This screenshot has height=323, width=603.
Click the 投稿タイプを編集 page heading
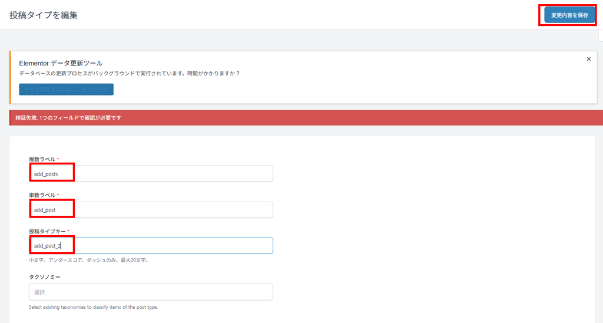pos(44,15)
